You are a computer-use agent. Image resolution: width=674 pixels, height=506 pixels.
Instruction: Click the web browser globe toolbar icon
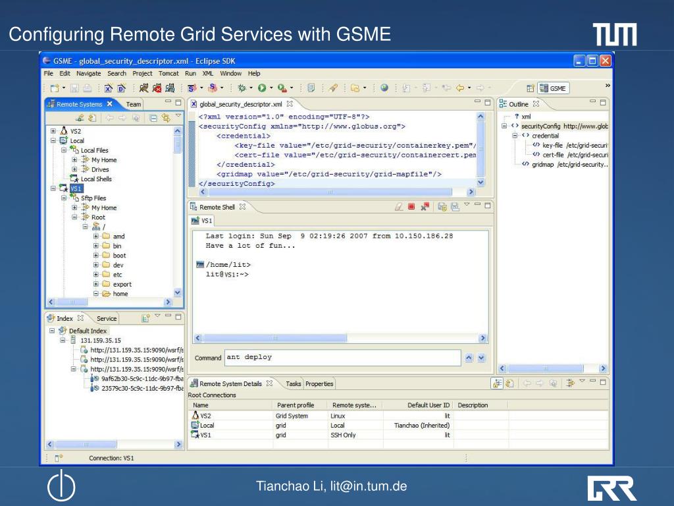coord(384,88)
